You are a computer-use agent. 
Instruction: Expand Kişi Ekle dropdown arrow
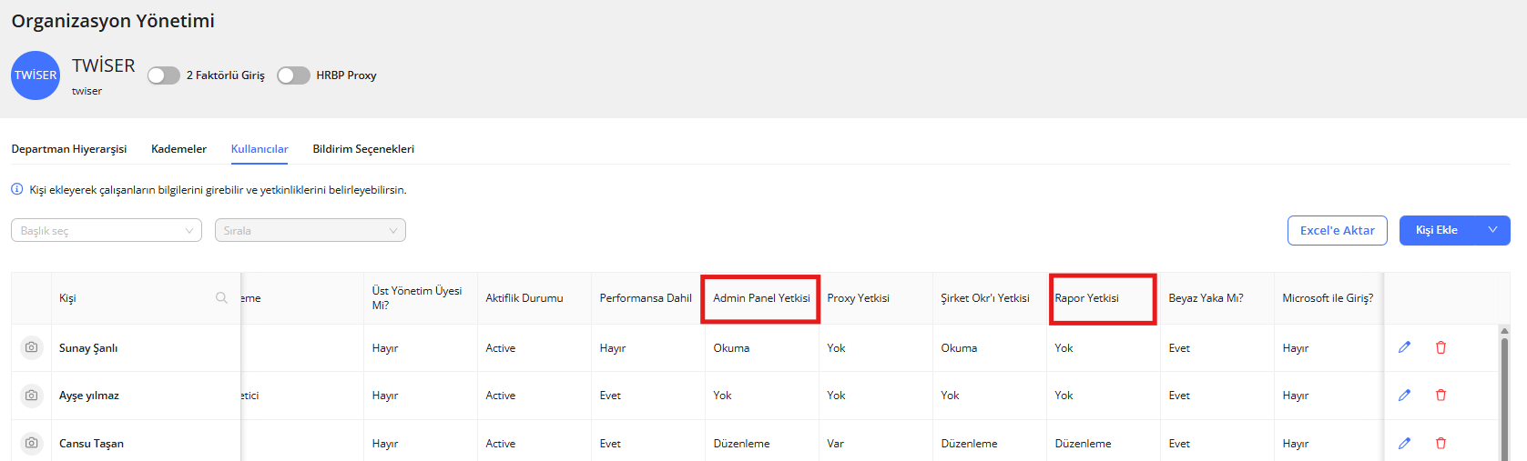[1492, 230]
